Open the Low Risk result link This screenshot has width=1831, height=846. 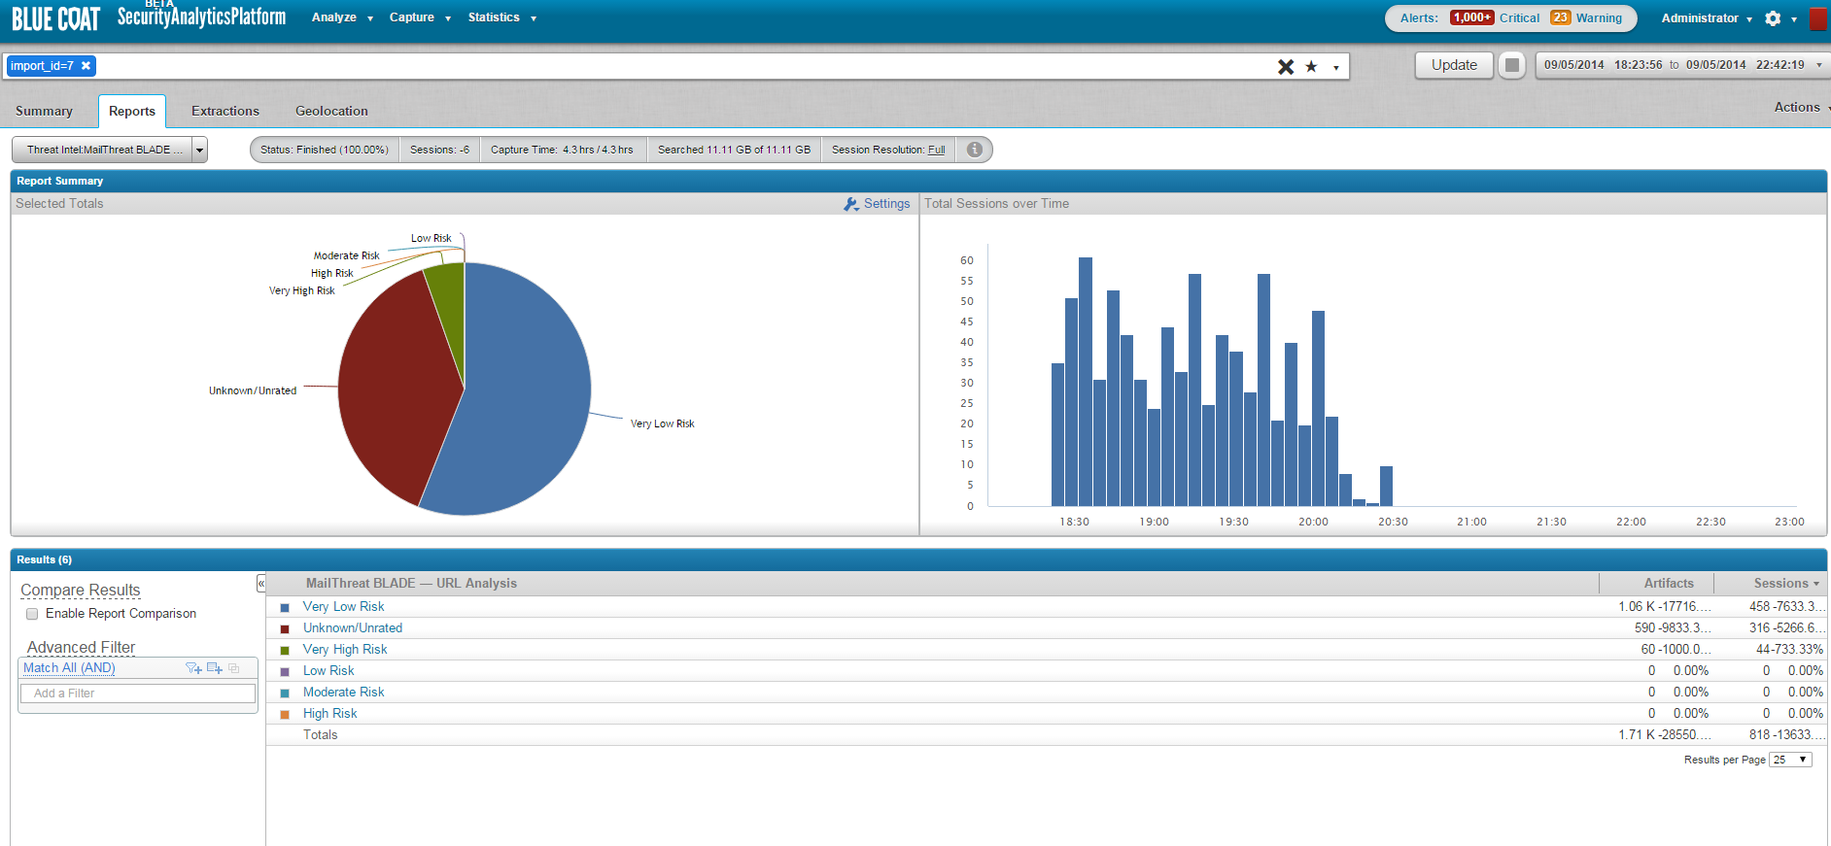[328, 671]
